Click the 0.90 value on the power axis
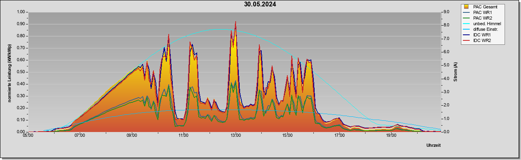The height and width of the screenshot is (160, 521). 20,24
